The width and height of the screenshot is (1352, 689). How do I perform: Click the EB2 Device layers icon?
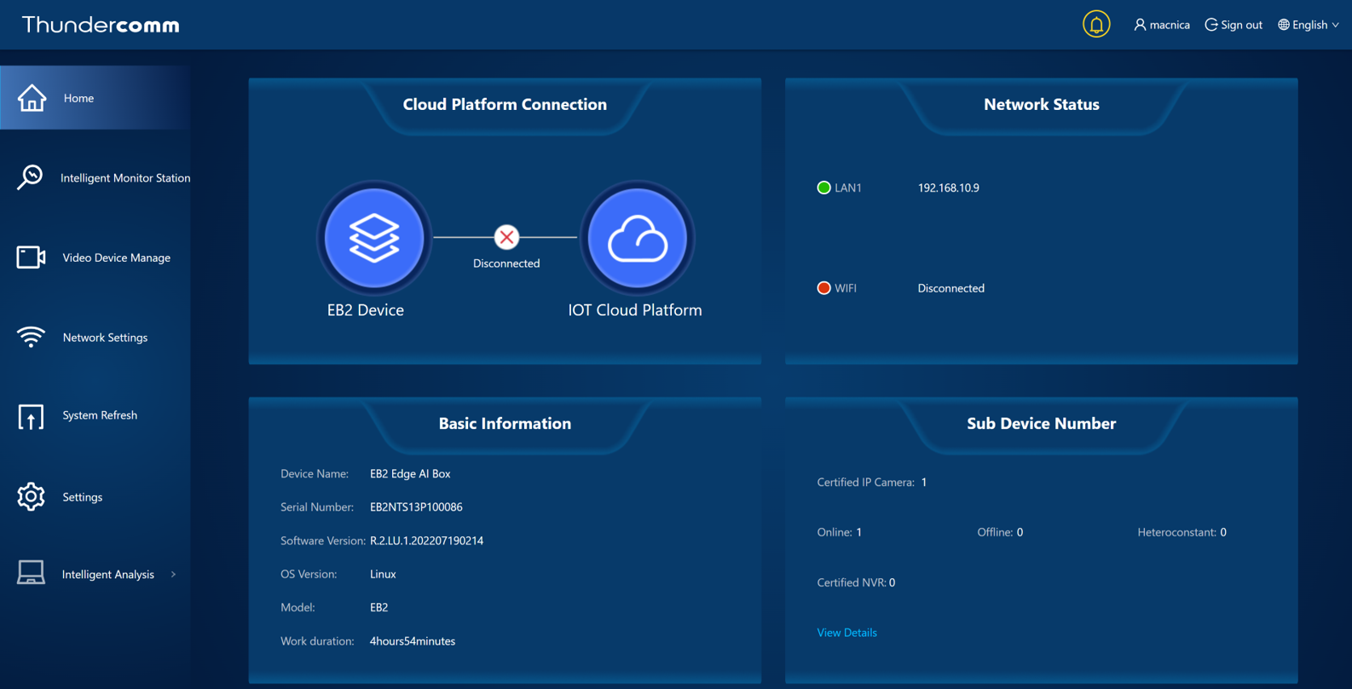pyautogui.click(x=374, y=237)
